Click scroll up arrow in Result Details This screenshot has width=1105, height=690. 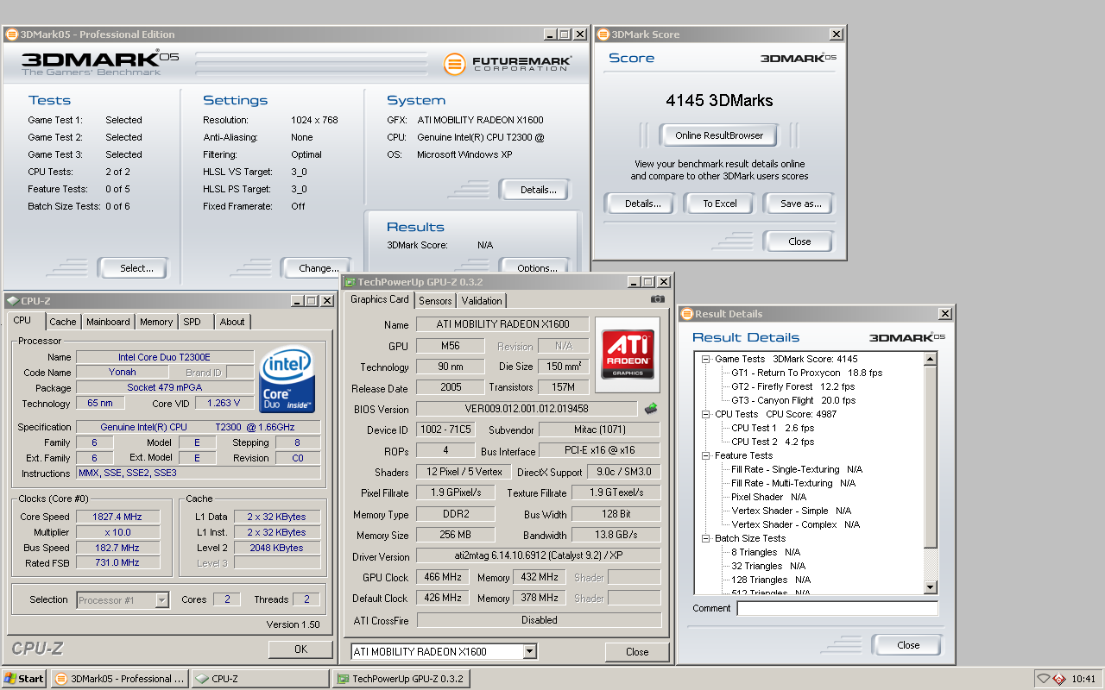930,359
